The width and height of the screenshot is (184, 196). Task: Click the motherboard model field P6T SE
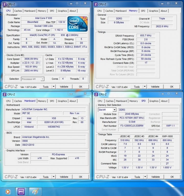click(42, 114)
